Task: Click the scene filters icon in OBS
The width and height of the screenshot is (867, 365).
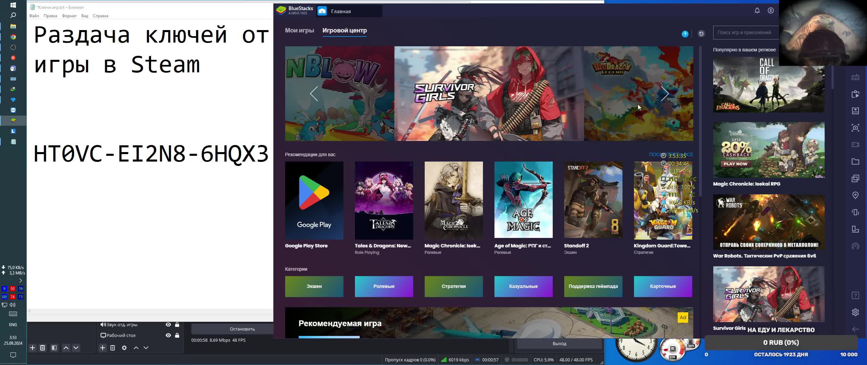Action: (54, 348)
